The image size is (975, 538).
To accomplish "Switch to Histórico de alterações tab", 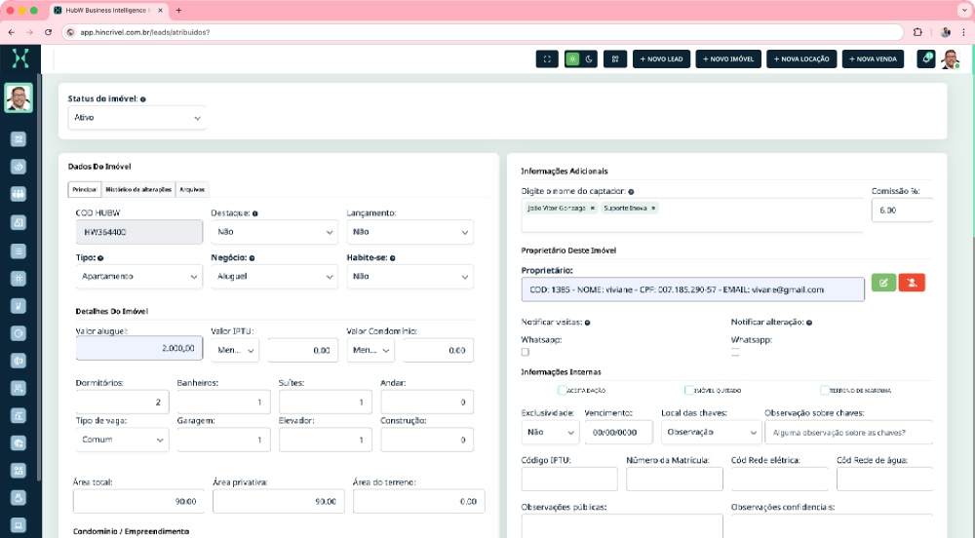I will 137,189.
